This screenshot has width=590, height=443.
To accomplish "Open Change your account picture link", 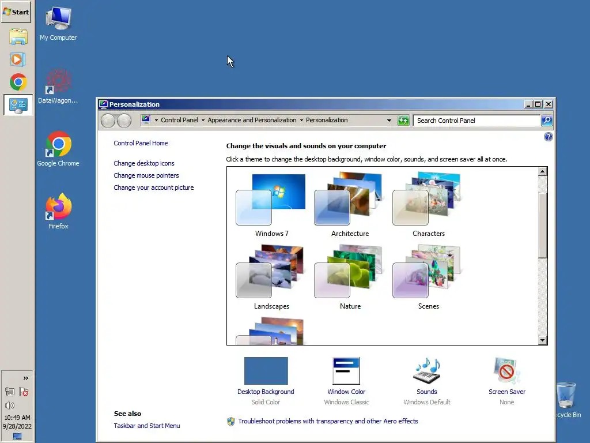I will (153, 187).
